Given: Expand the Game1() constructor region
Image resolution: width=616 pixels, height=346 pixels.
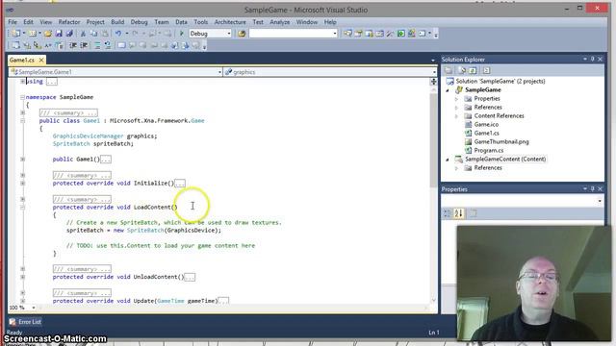Looking at the screenshot, I should [22, 160].
